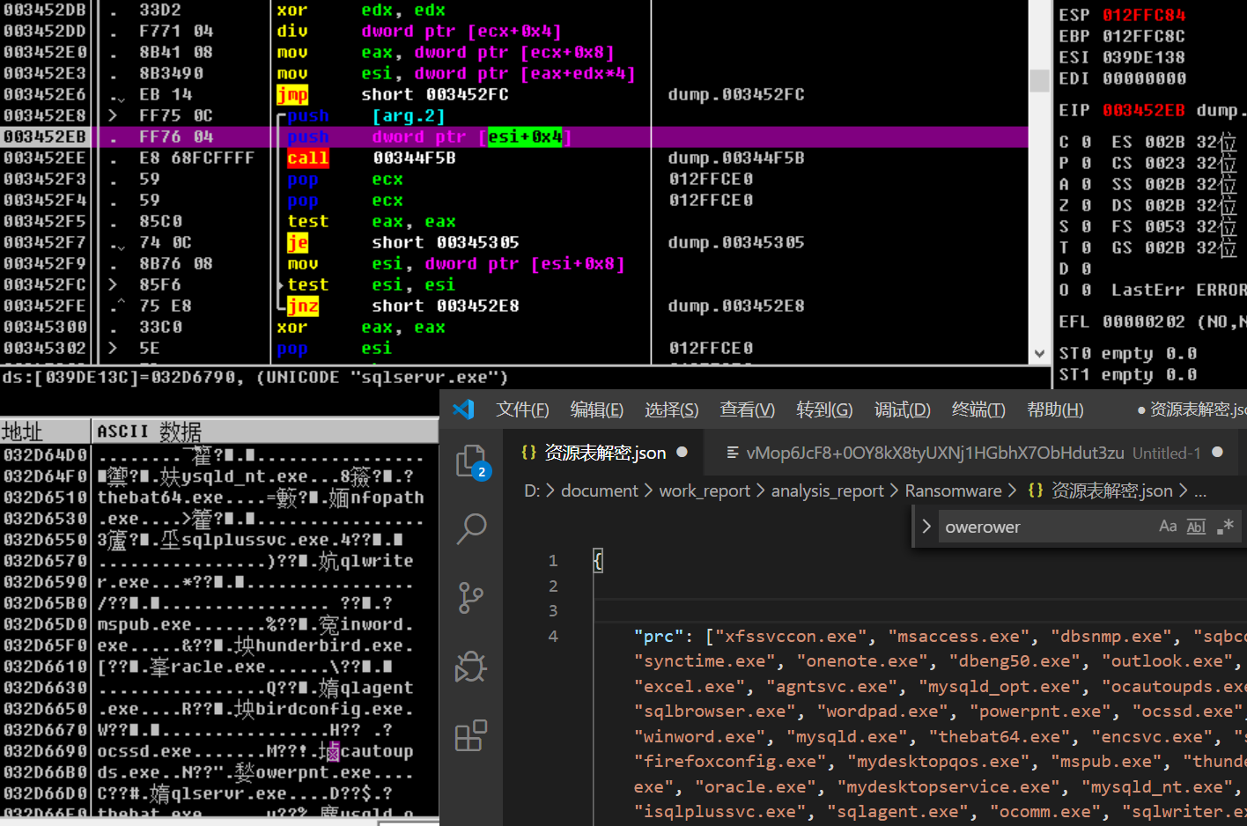Open the trailing ellipsis breadcrumb
The height and width of the screenshot is (826, 1247).
tap(1200, 491)
